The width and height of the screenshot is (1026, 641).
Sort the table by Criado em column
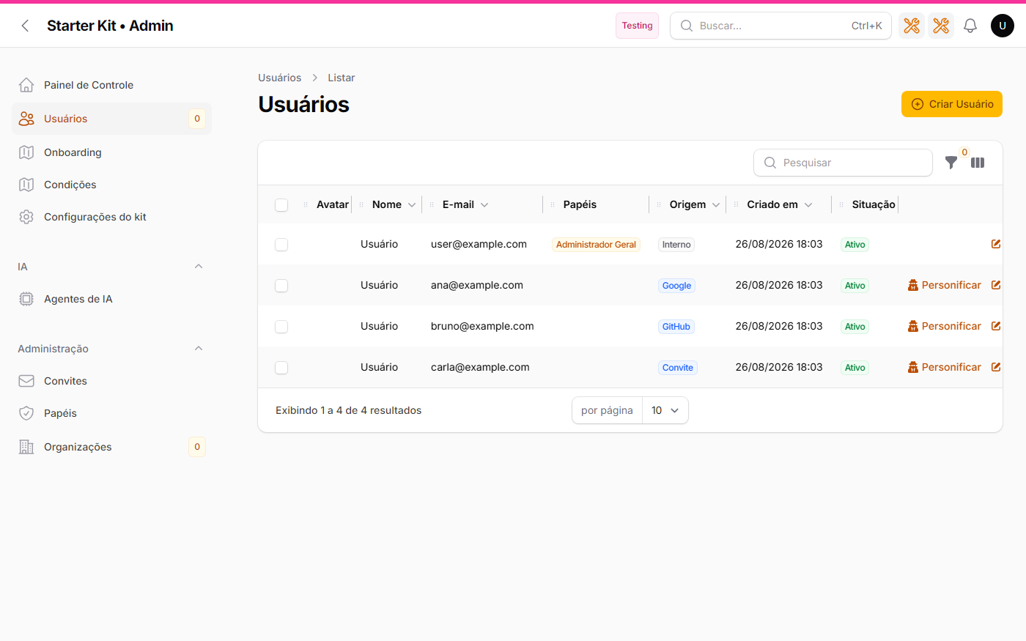click(780, 204)
